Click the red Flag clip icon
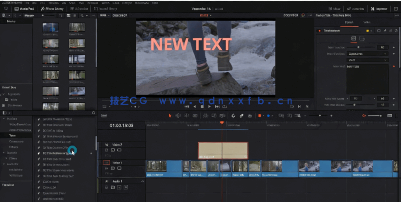This screenshot has width=401, height=202. 259,116
